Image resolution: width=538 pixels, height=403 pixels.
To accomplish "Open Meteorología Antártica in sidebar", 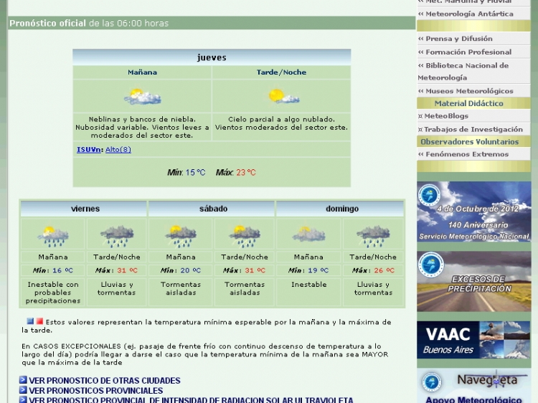I will click(473, 14).
